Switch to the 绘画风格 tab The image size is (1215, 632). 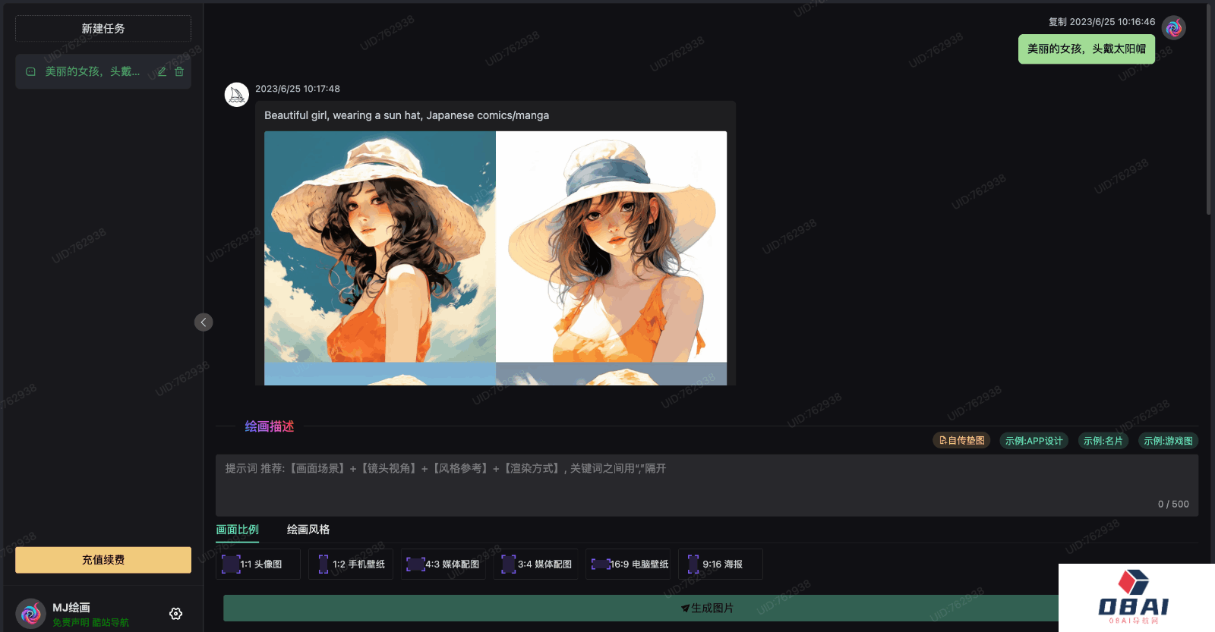[308, 530]
